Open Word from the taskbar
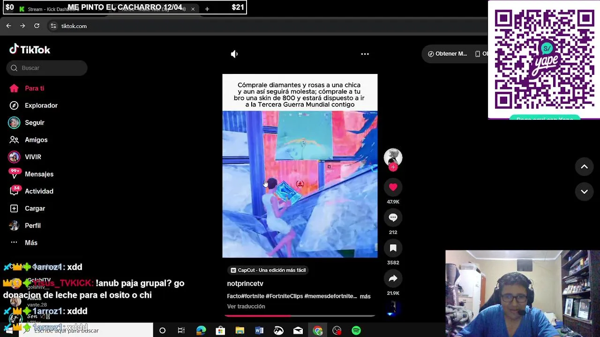Viewport: 600px width, 337px height. [259, 330]
